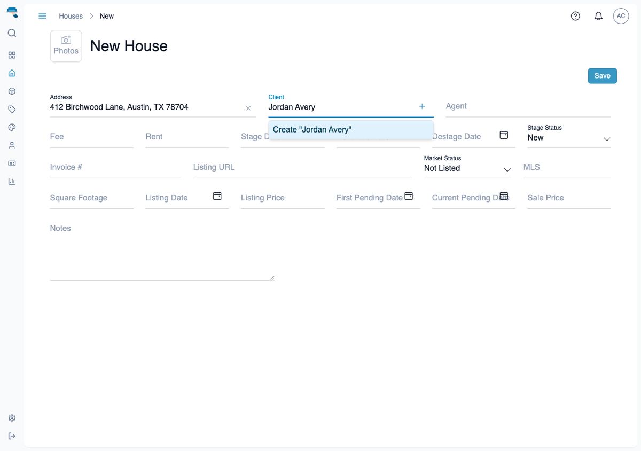
Task: Focus the Invoice # input field
Action: [x=115, y=167]
